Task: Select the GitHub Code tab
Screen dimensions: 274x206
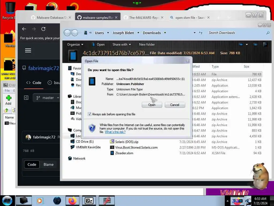Action: (x=34, y=83)
